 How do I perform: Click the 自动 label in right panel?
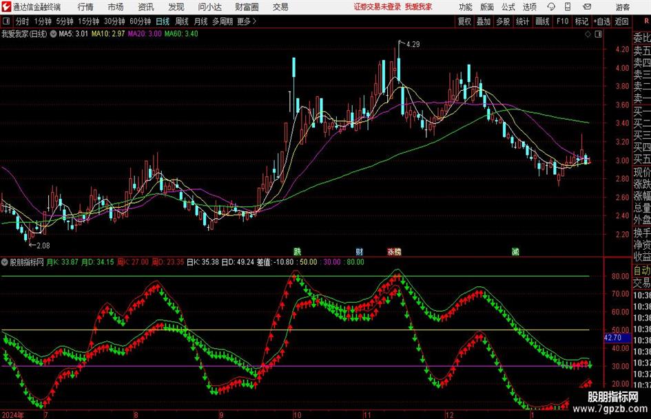coord(642,270)
